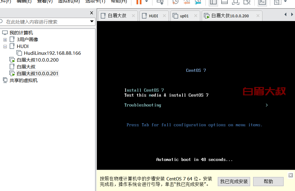Screen dimensions: 295x191
Task: Choose Install CentOS 7 boot option
Action: 144,90
